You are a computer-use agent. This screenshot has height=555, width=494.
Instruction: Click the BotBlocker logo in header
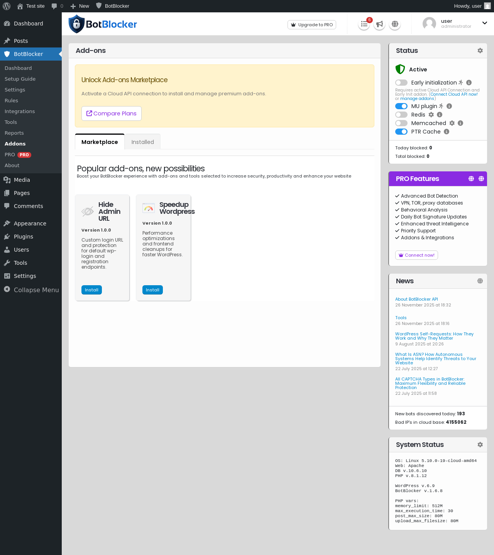pyautogui.click(x=103, y=24)
